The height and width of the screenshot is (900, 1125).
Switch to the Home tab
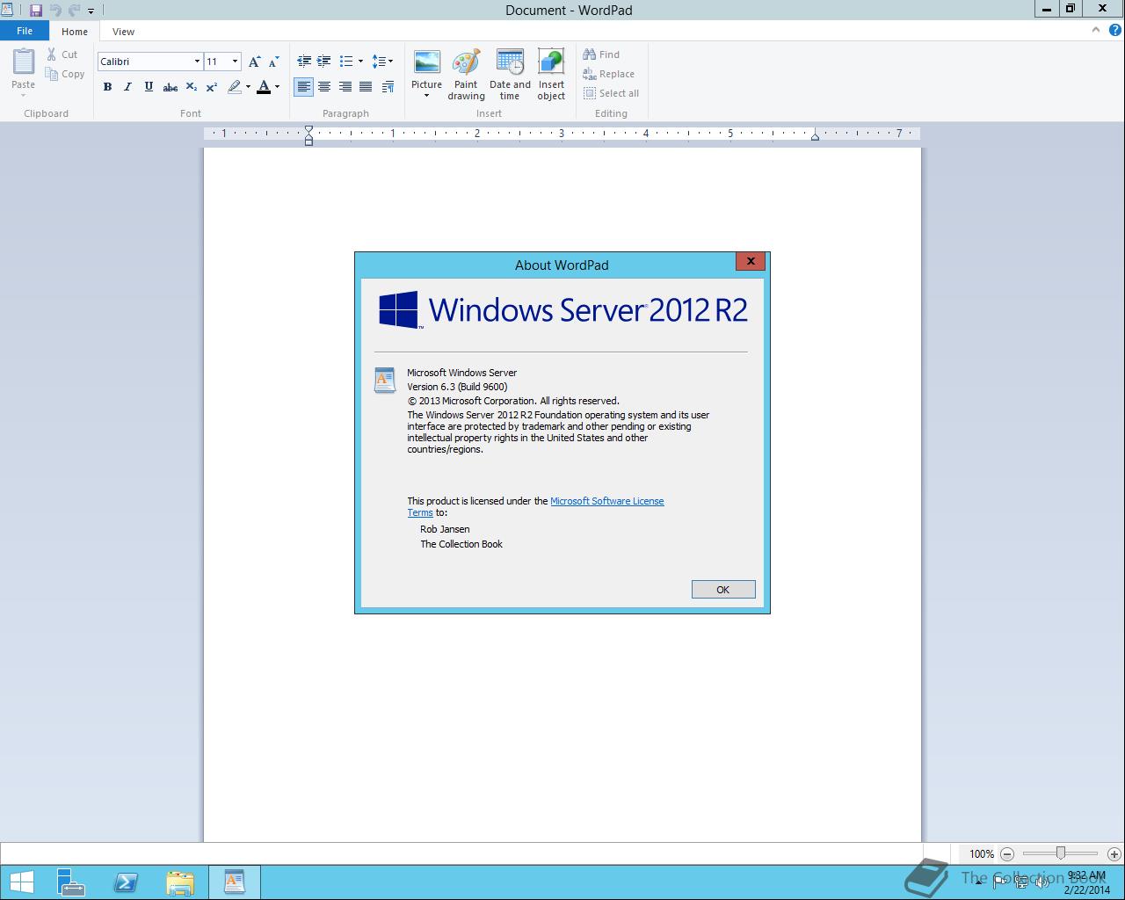click(x=75, y=31)
